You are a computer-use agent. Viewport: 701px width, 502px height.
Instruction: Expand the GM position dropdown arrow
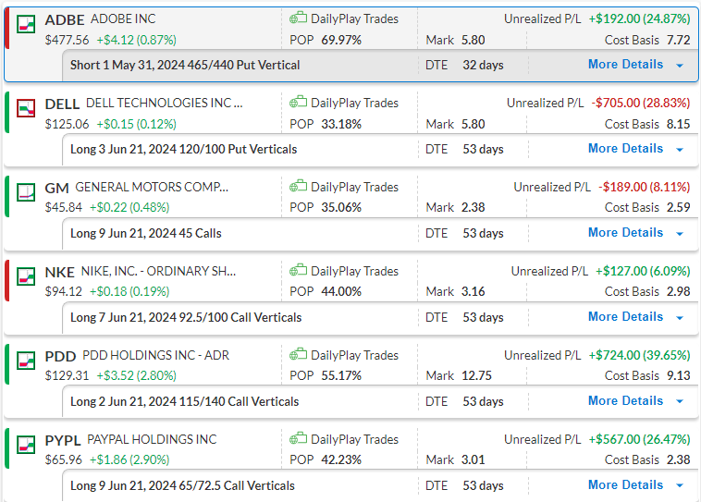[680, 233]
